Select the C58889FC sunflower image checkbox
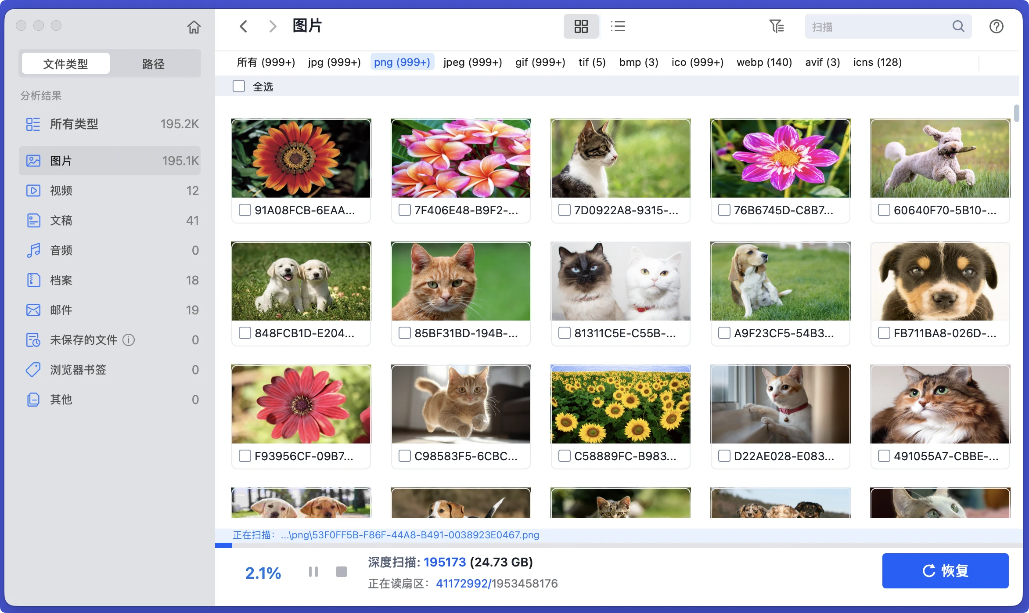This screenshot has width=1029, height=613. 564,456
